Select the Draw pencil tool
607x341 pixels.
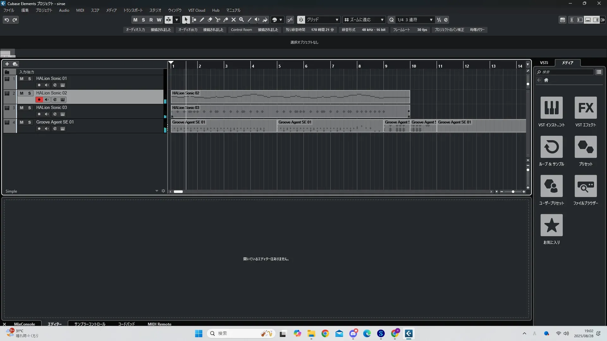point(202,20)
